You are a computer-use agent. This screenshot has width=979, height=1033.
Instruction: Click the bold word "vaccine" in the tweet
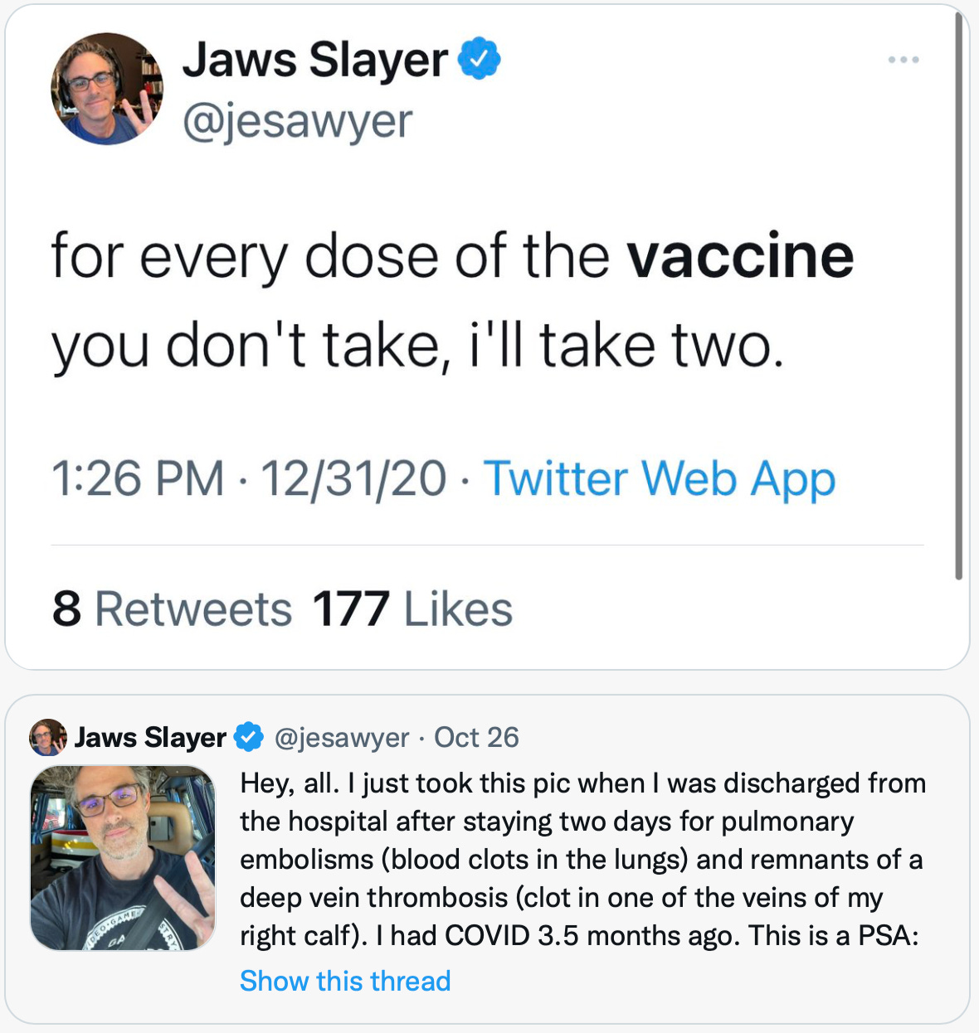click(x=740, y=256)
